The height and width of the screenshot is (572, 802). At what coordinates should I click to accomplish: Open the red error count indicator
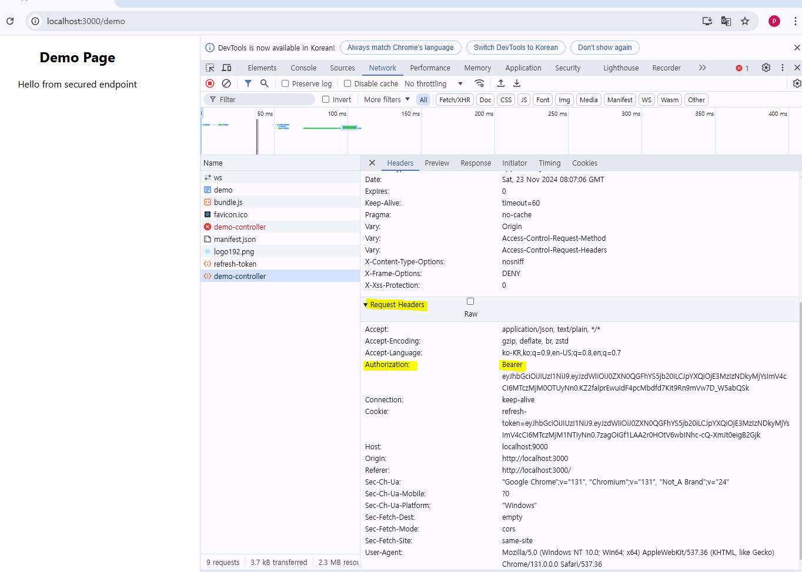(743, 68)
